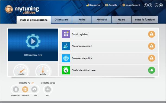
Task: Select the Stato di ottimizzazione tab
Action: coord(34,20)
